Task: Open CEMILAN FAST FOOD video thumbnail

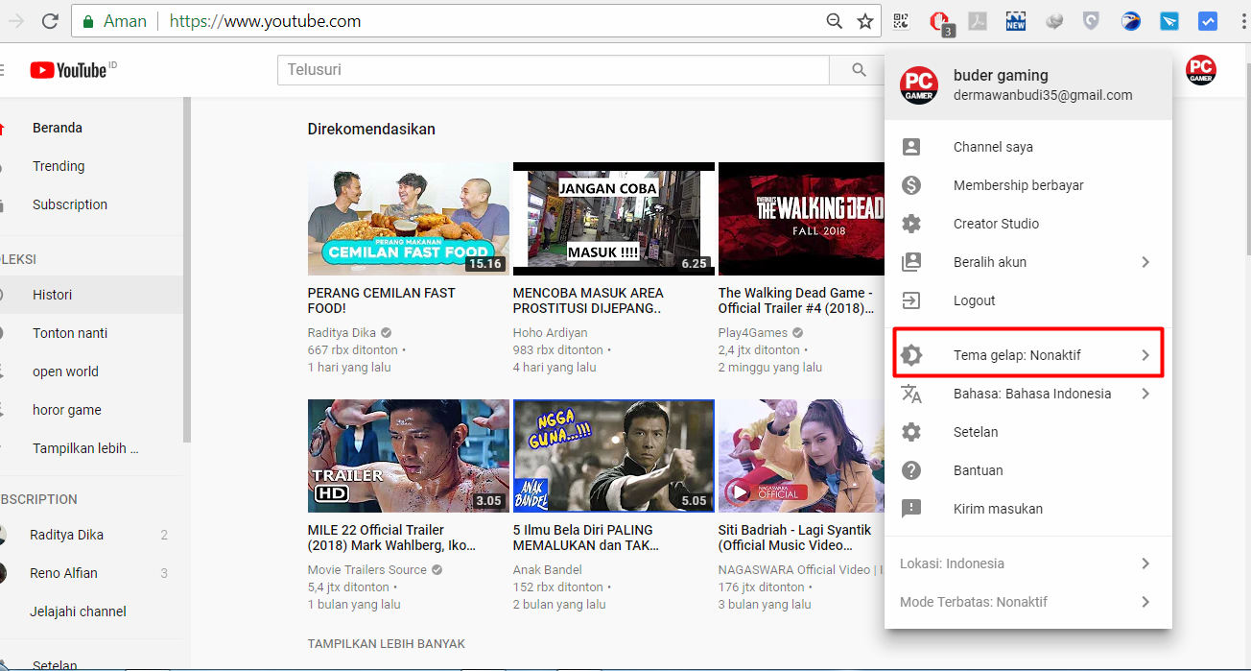Action: pos(409,219)
